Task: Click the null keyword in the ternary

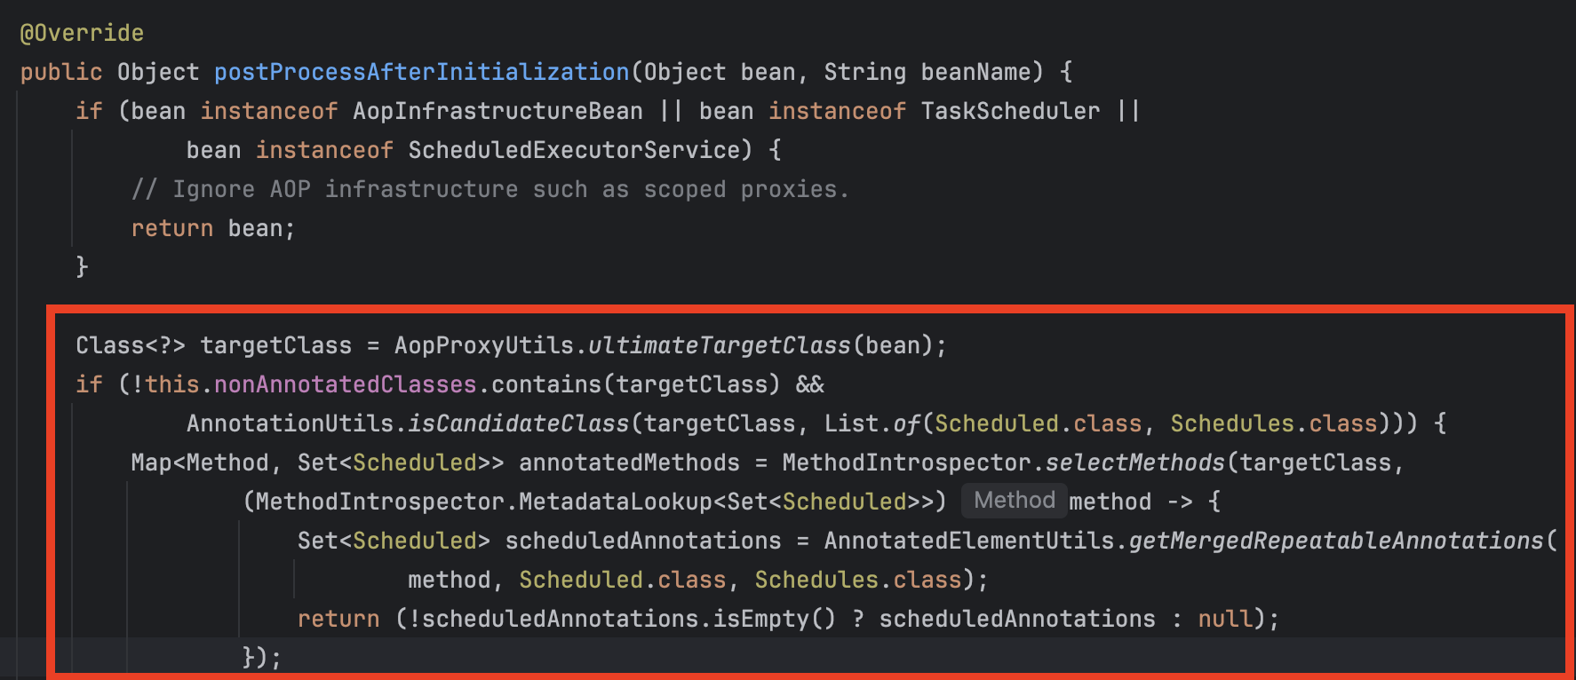Action: (1225, 619)
